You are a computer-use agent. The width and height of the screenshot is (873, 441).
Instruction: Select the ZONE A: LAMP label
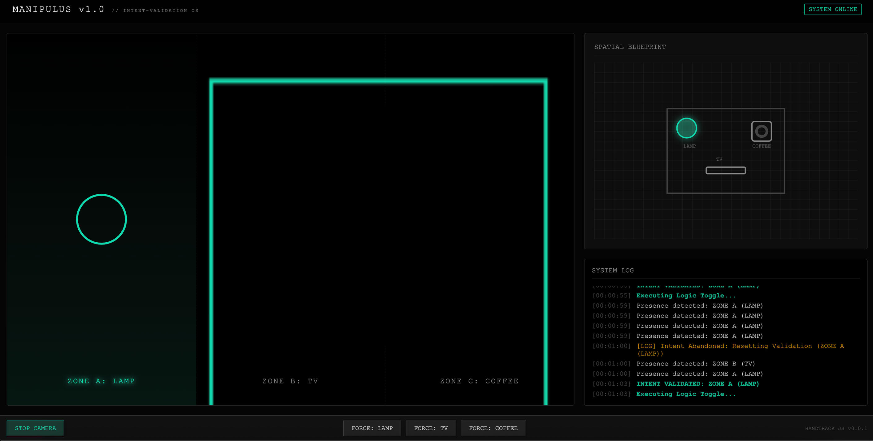pyautogui.click(x=101, y=381)
